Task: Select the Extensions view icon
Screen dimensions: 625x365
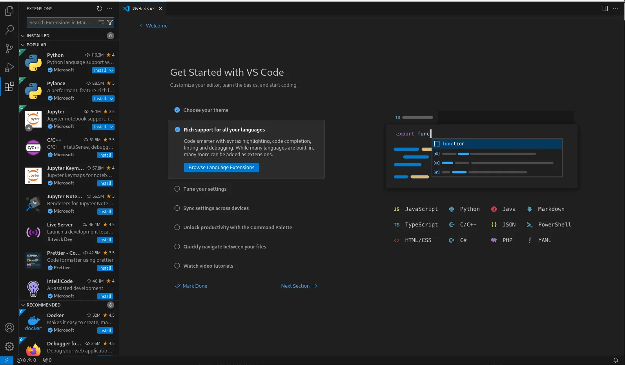Action: (x=9, y=86)
